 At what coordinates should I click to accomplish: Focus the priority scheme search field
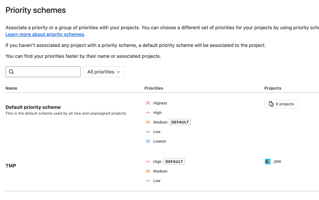43,72
